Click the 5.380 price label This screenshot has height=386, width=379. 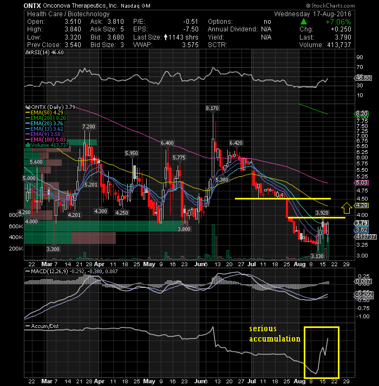tap(222, 180)
